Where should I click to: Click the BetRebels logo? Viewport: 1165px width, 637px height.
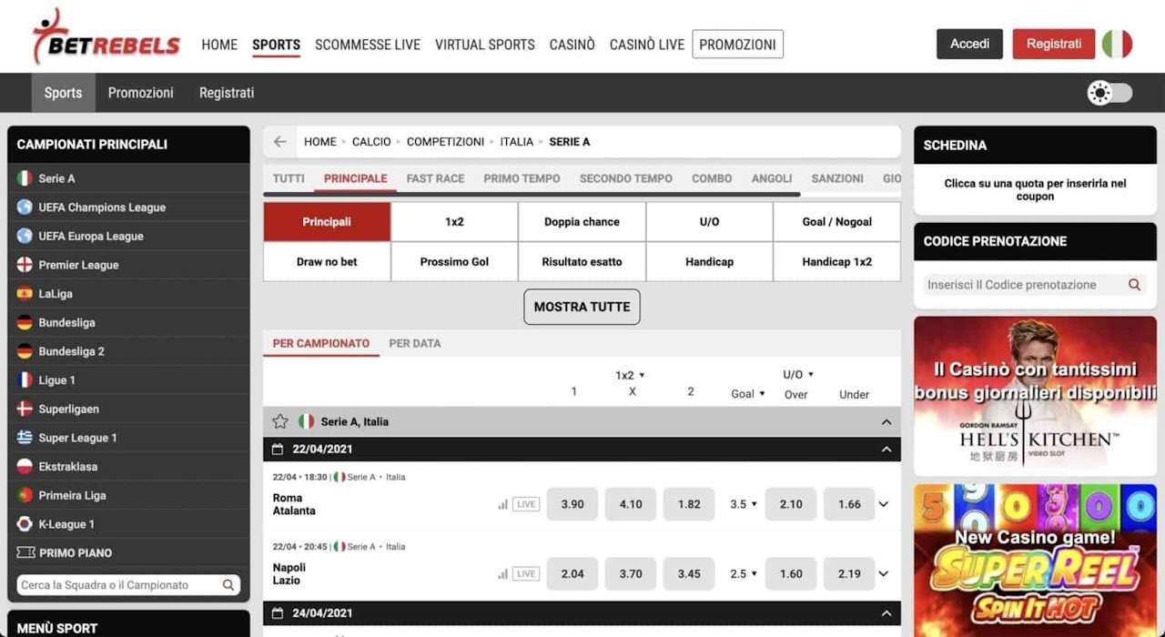[106, 37]
